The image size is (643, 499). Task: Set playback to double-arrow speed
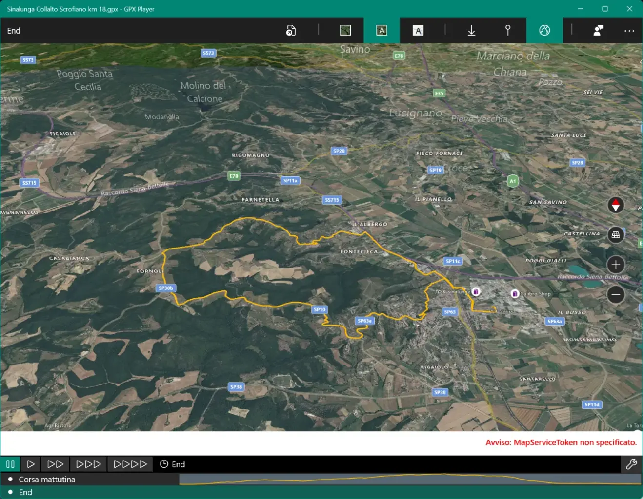(55, 464)
